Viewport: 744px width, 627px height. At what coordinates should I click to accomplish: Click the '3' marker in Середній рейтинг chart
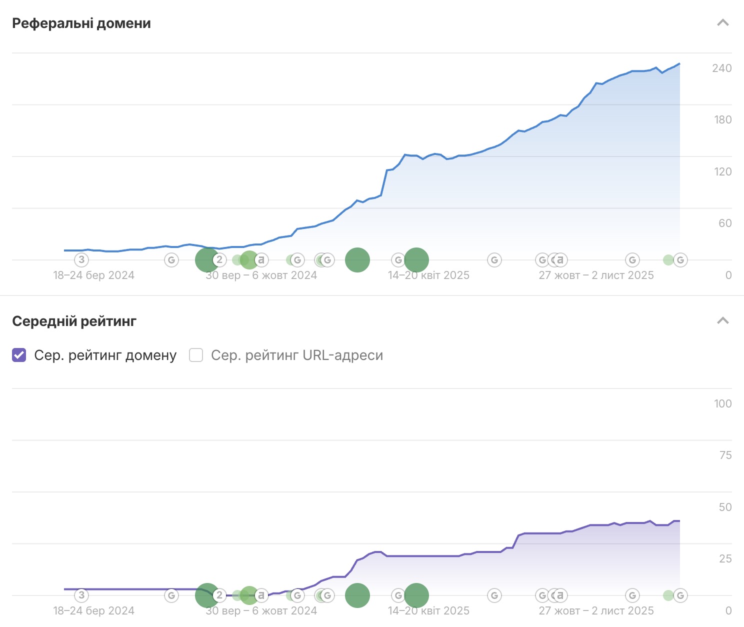click(x=81, y=595)
